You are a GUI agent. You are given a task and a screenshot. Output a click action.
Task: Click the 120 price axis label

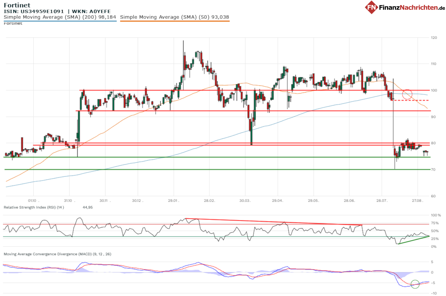coord(434,38)
